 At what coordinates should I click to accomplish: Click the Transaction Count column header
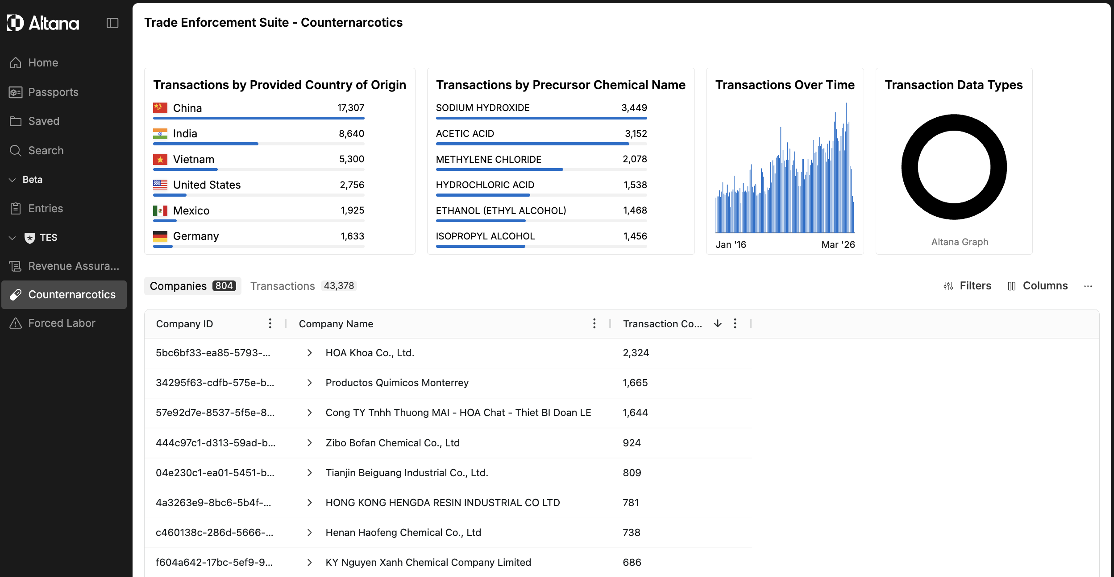(662, 324)
